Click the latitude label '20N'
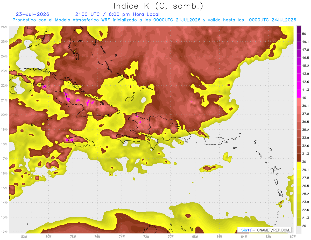This screenshot has width=311, height=240. pos(4,115)
